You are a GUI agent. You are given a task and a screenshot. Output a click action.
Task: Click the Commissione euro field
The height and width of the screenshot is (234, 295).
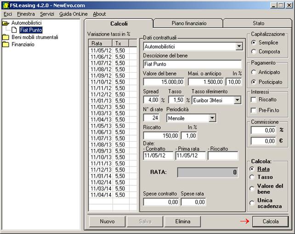pyautogui.click(x=263, y=141)
